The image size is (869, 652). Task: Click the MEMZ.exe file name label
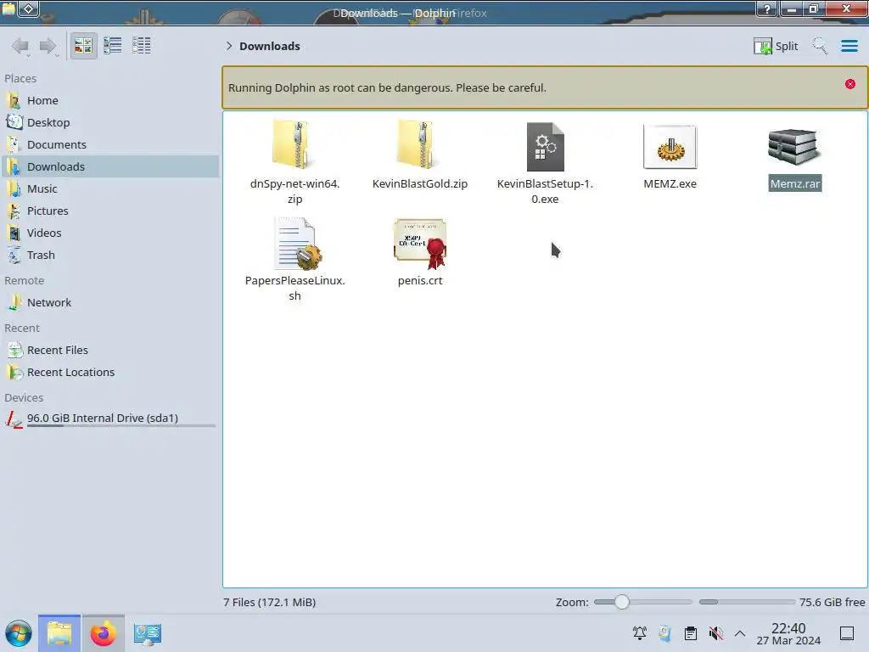coord(670,183)
